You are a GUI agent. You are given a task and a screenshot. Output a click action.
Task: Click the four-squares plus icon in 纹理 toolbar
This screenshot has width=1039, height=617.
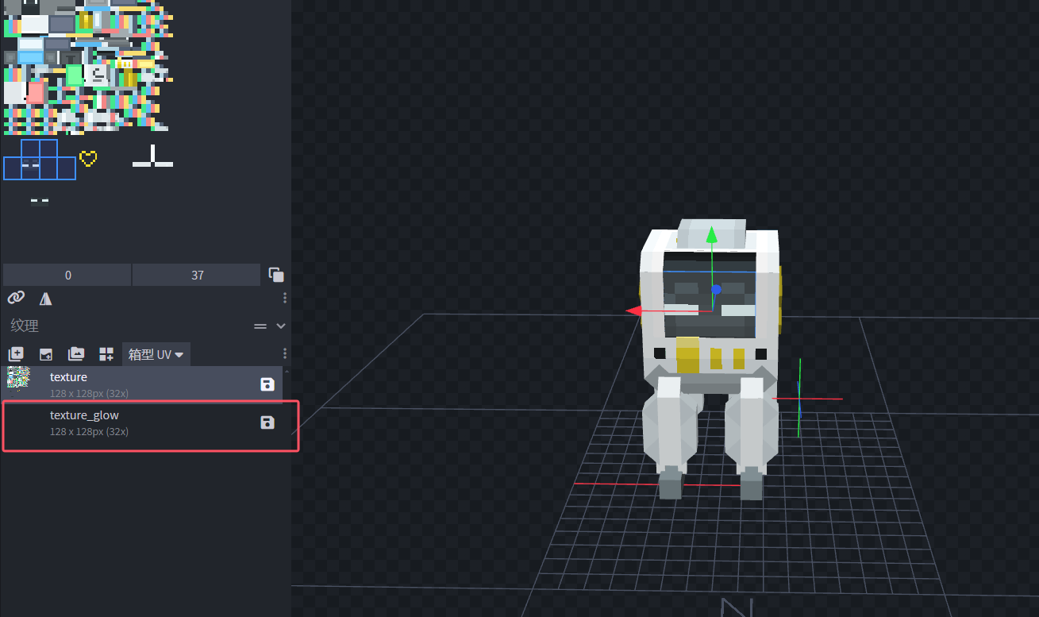106,354
